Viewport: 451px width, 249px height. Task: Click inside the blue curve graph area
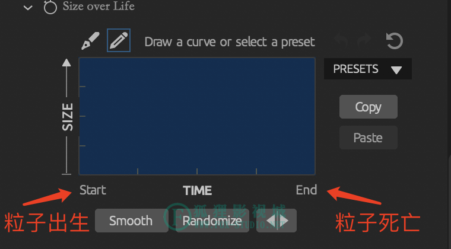tap(197, 116)
